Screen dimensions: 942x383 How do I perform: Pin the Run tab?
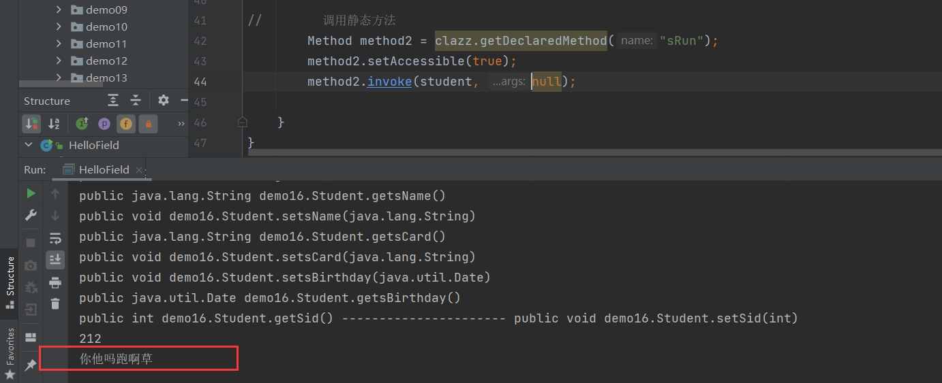point(31,365)
